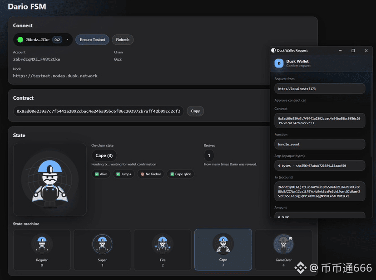Viewport: 376px width, 280px height.
Task: Select the Cape state card
Action: pos(223,250)
